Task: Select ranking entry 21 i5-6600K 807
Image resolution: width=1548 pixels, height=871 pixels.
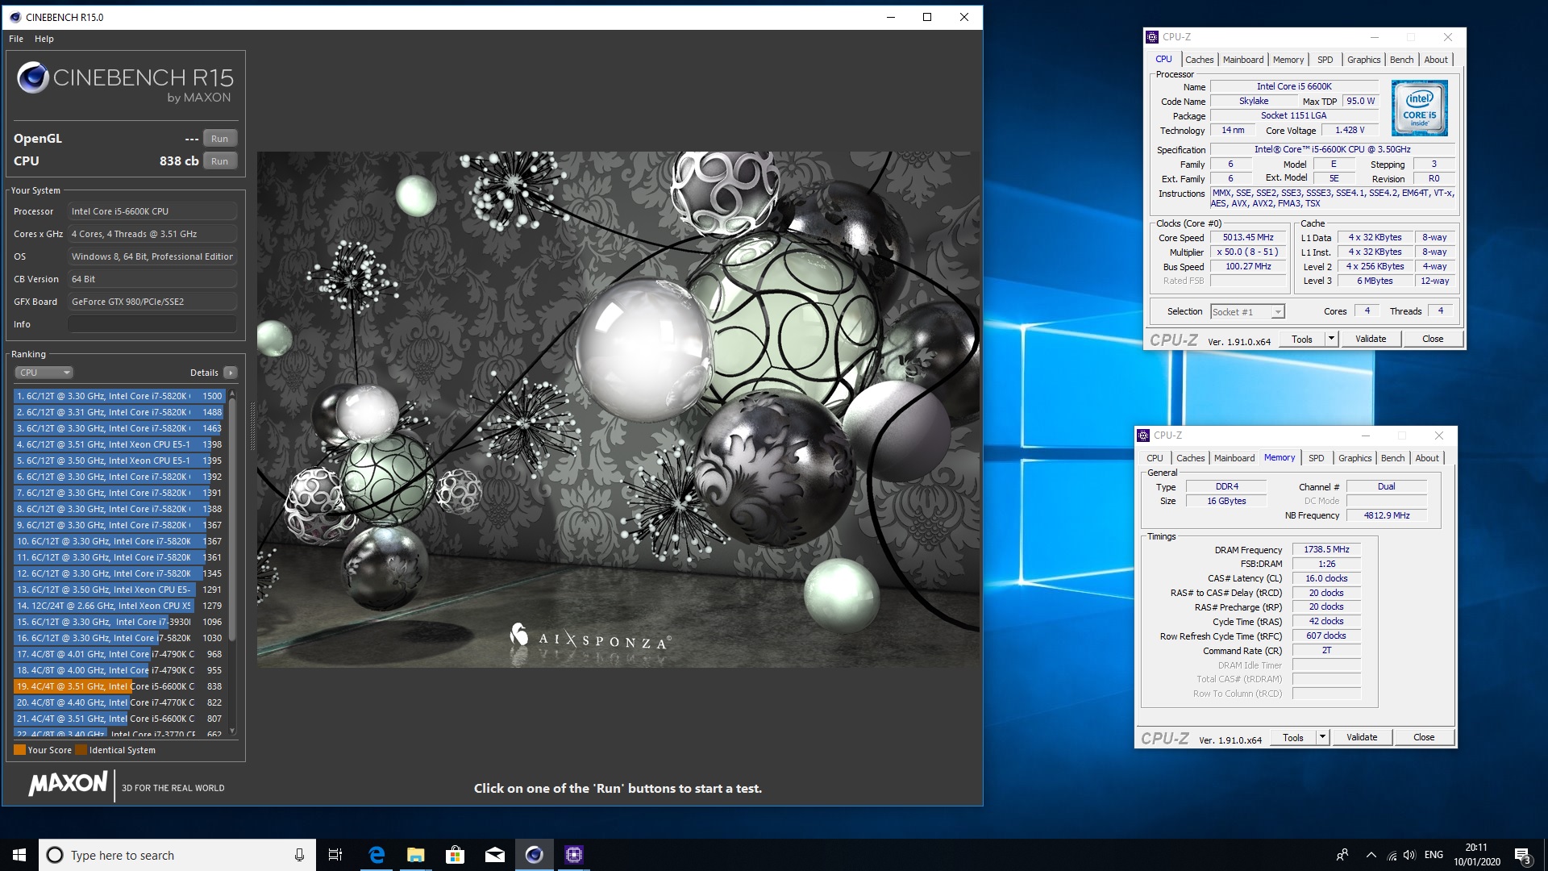Action: point(119,719)
